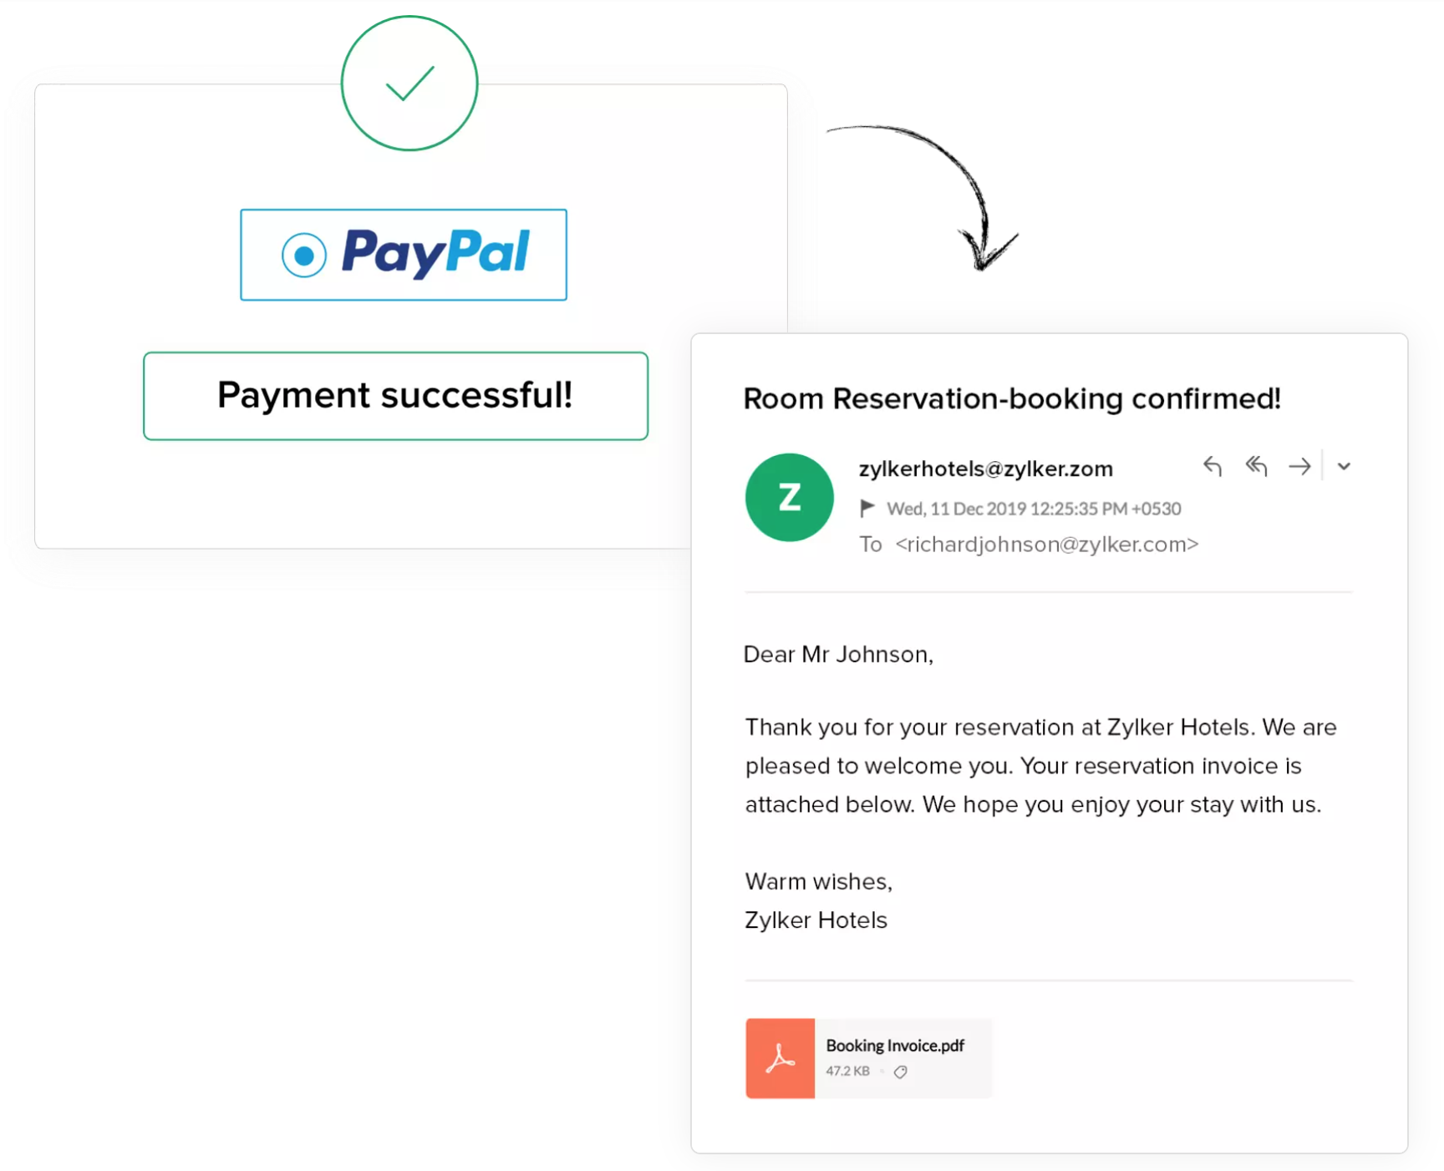Click the tag icon beside 47.2 KB
The image size is (1444, 1171).
pyautogui.click(x=900, y=1072)
